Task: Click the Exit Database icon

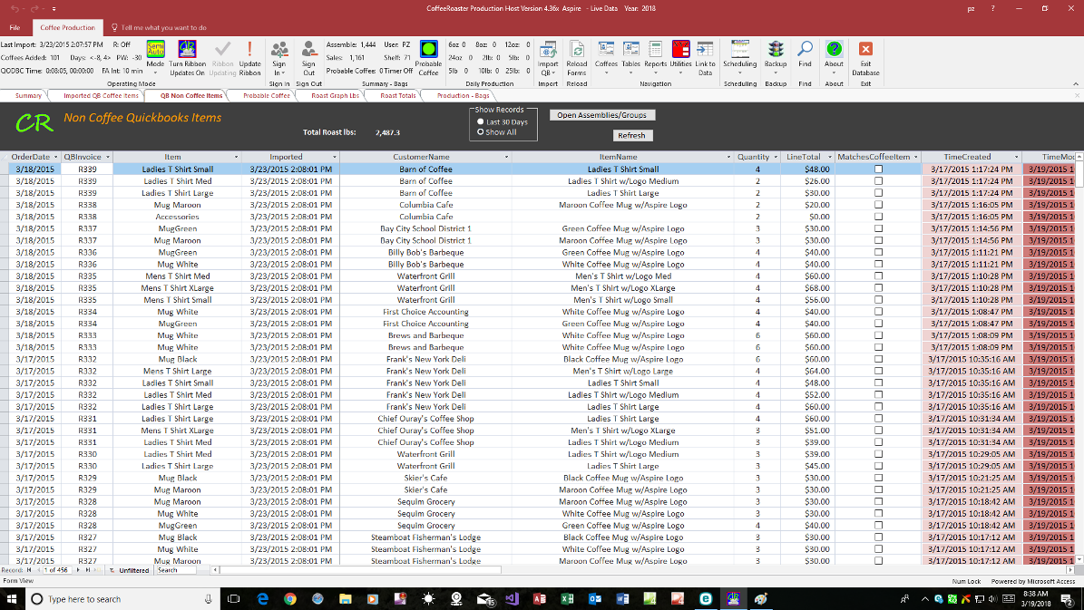Action: pos(865,50)
